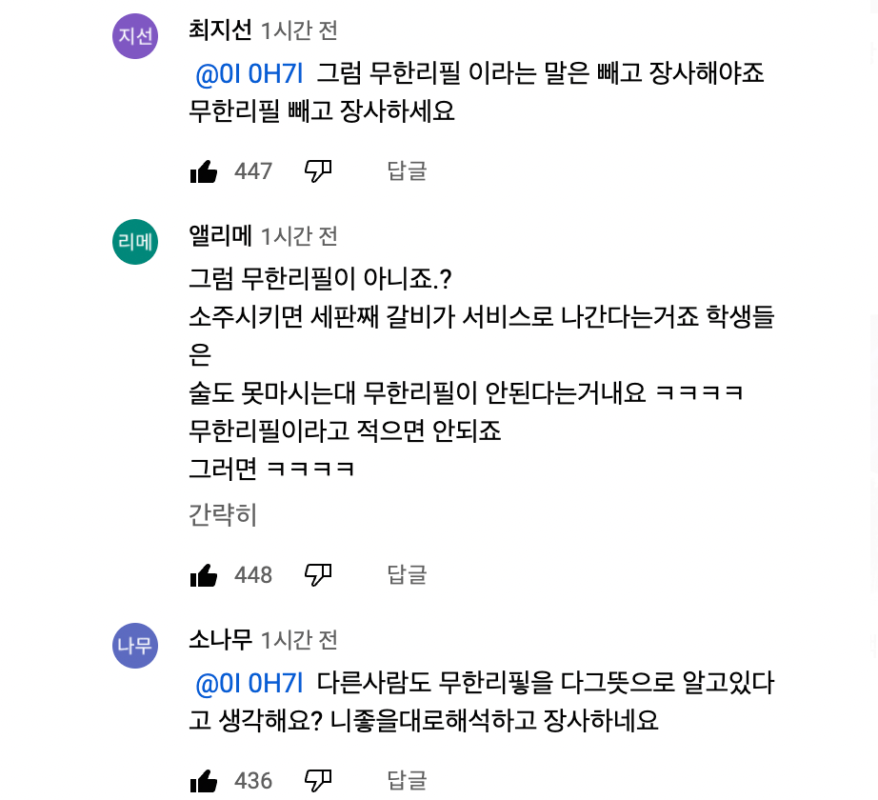Open the @이 OH기 mention in 최지선's comment
Screen dimensions: 878x800
pos(249,72)
